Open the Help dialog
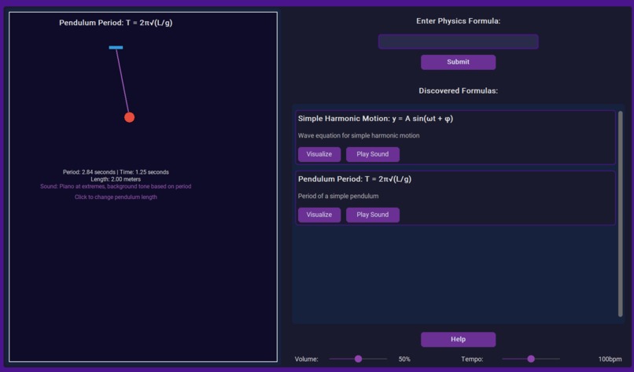Viewport: 634px width, 372px height. pos(458,339)
